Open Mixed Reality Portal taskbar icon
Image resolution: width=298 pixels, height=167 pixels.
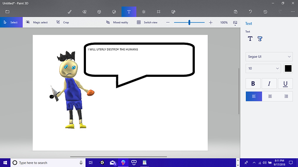(134, 163)
